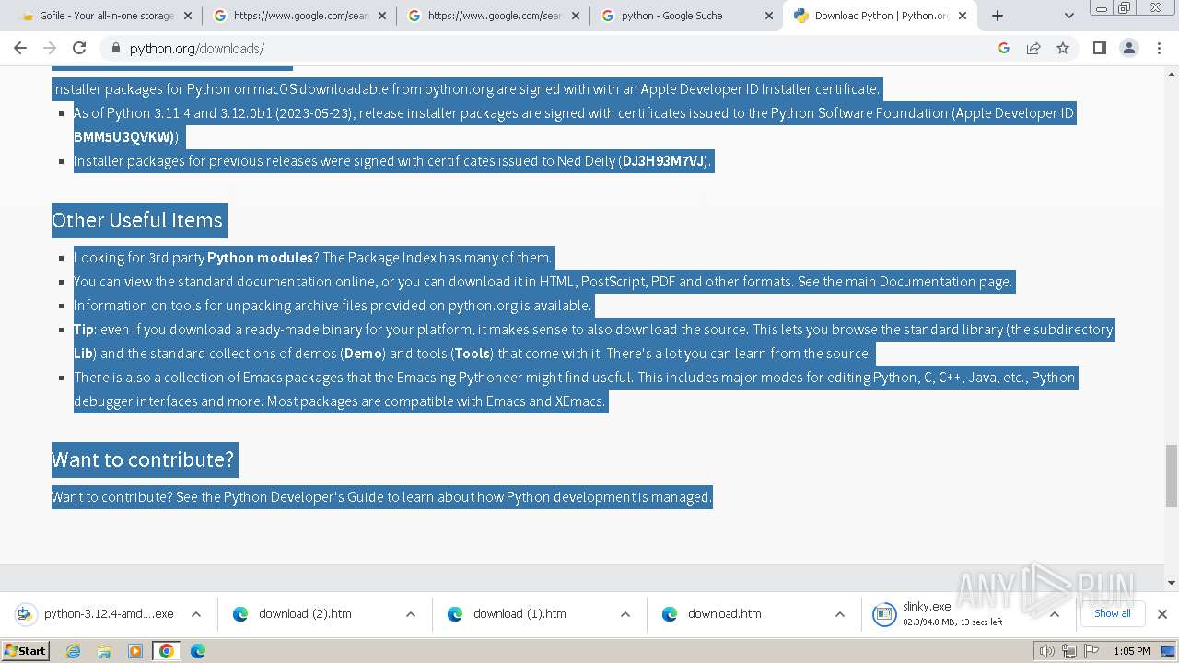The height and width of the screenshot is (663, 1179).
Task: Share this page icon
Action: tap(1033, 48)
